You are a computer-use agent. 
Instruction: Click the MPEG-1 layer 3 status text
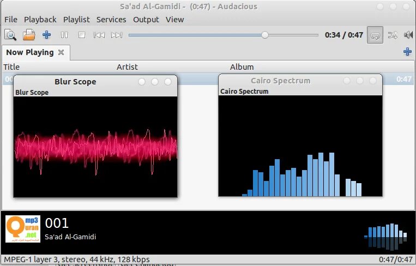click(77, 259)
